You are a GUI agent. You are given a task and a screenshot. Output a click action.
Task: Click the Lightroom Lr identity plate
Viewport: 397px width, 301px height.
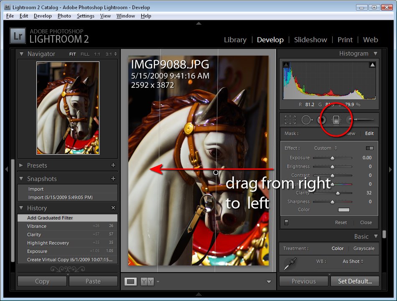tap(18, 36)
